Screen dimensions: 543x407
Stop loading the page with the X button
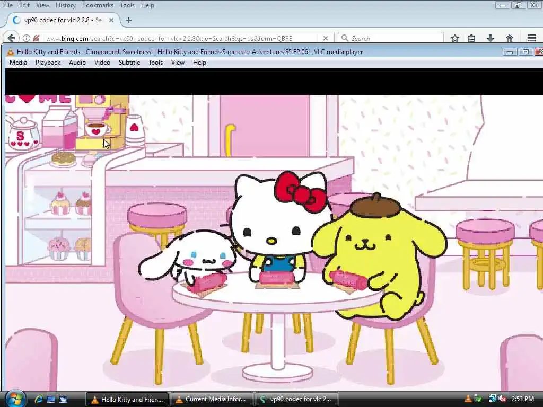(x=325, y=38)
